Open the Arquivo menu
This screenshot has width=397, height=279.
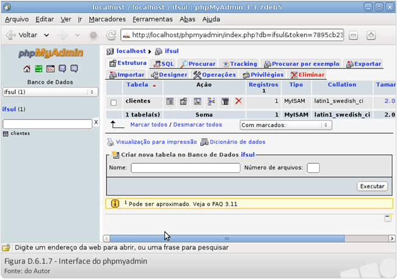[x=16, y=20]
